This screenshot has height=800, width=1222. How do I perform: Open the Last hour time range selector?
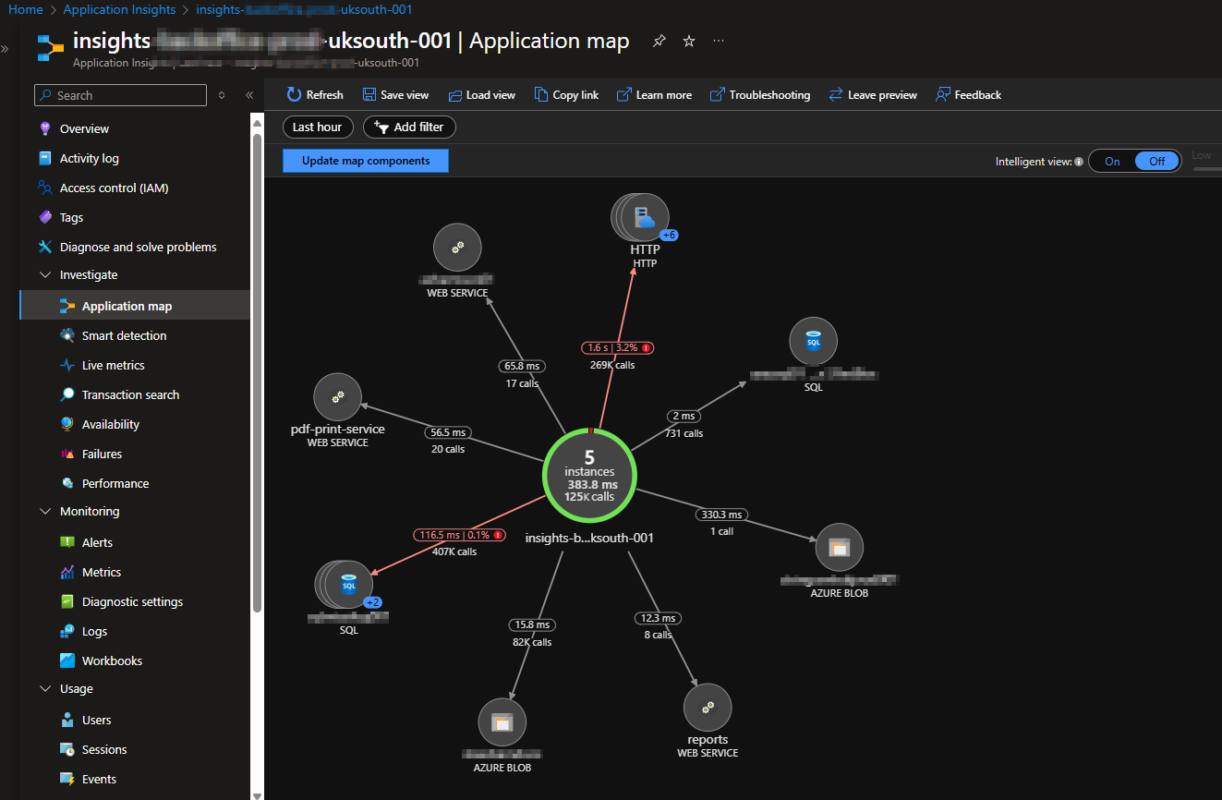317,127
